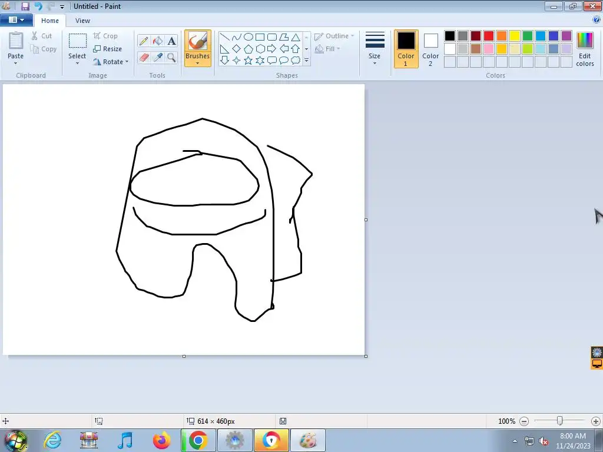Switch to the View ribbon tab
Viewport: 603px width, 452px height.
pos(82,21)
